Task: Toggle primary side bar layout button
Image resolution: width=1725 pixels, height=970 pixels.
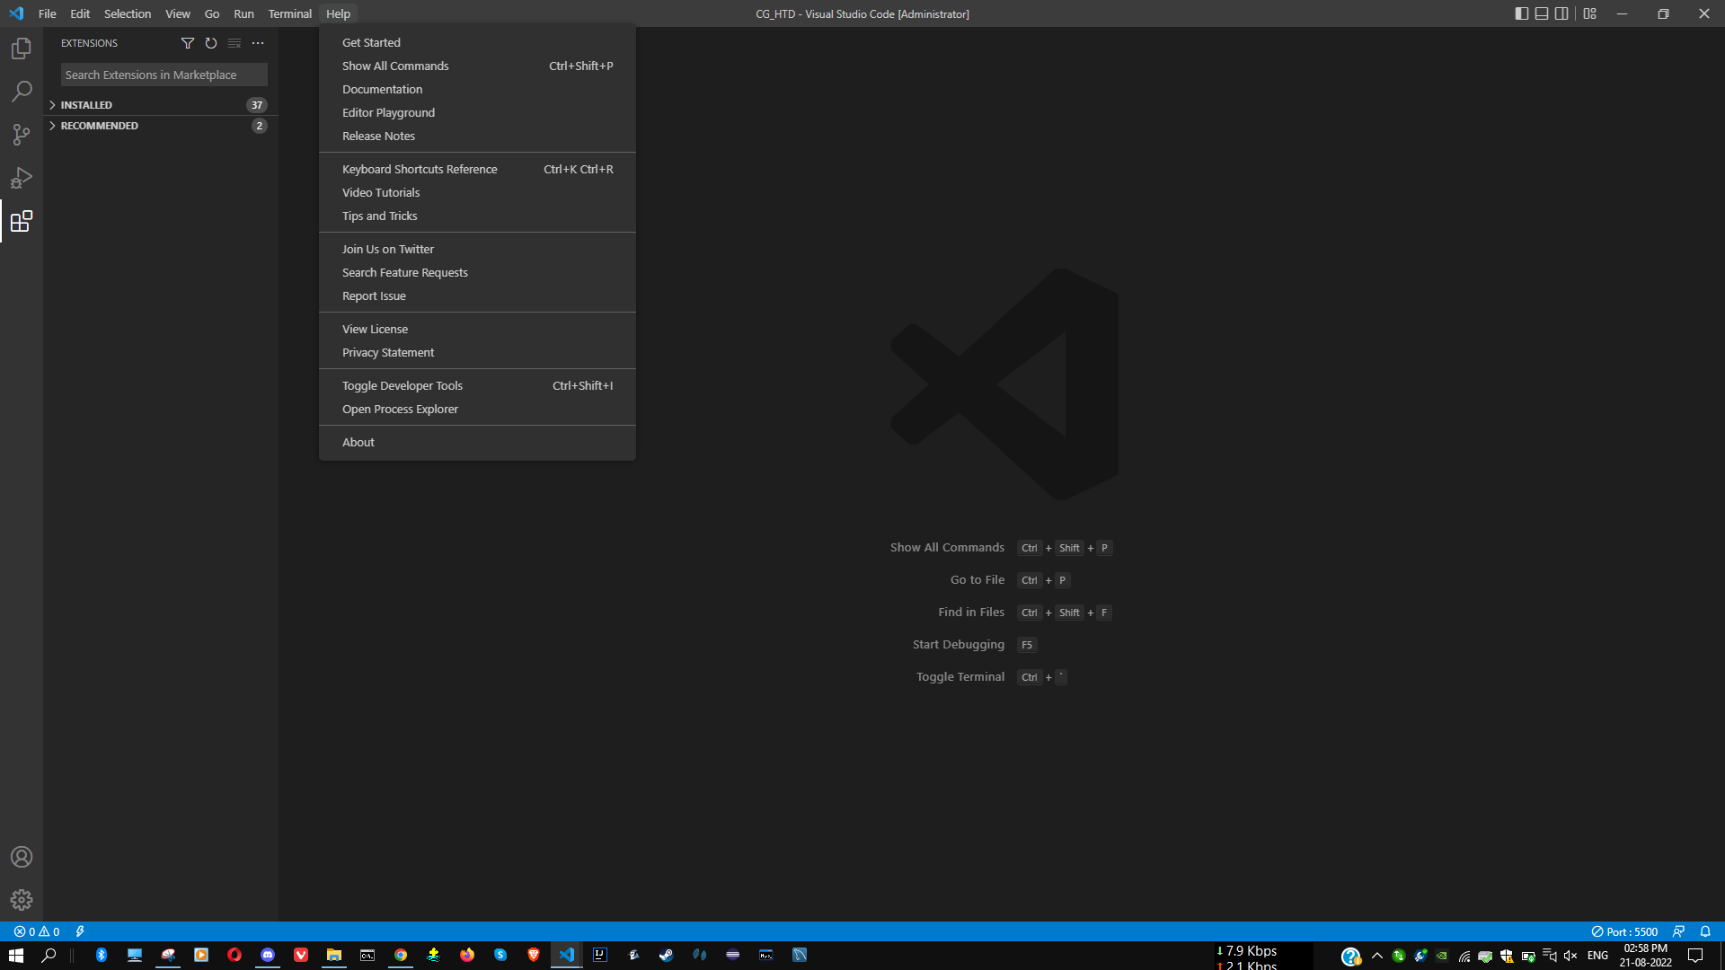Action: pyautogui.click(x=1522, y=13)
